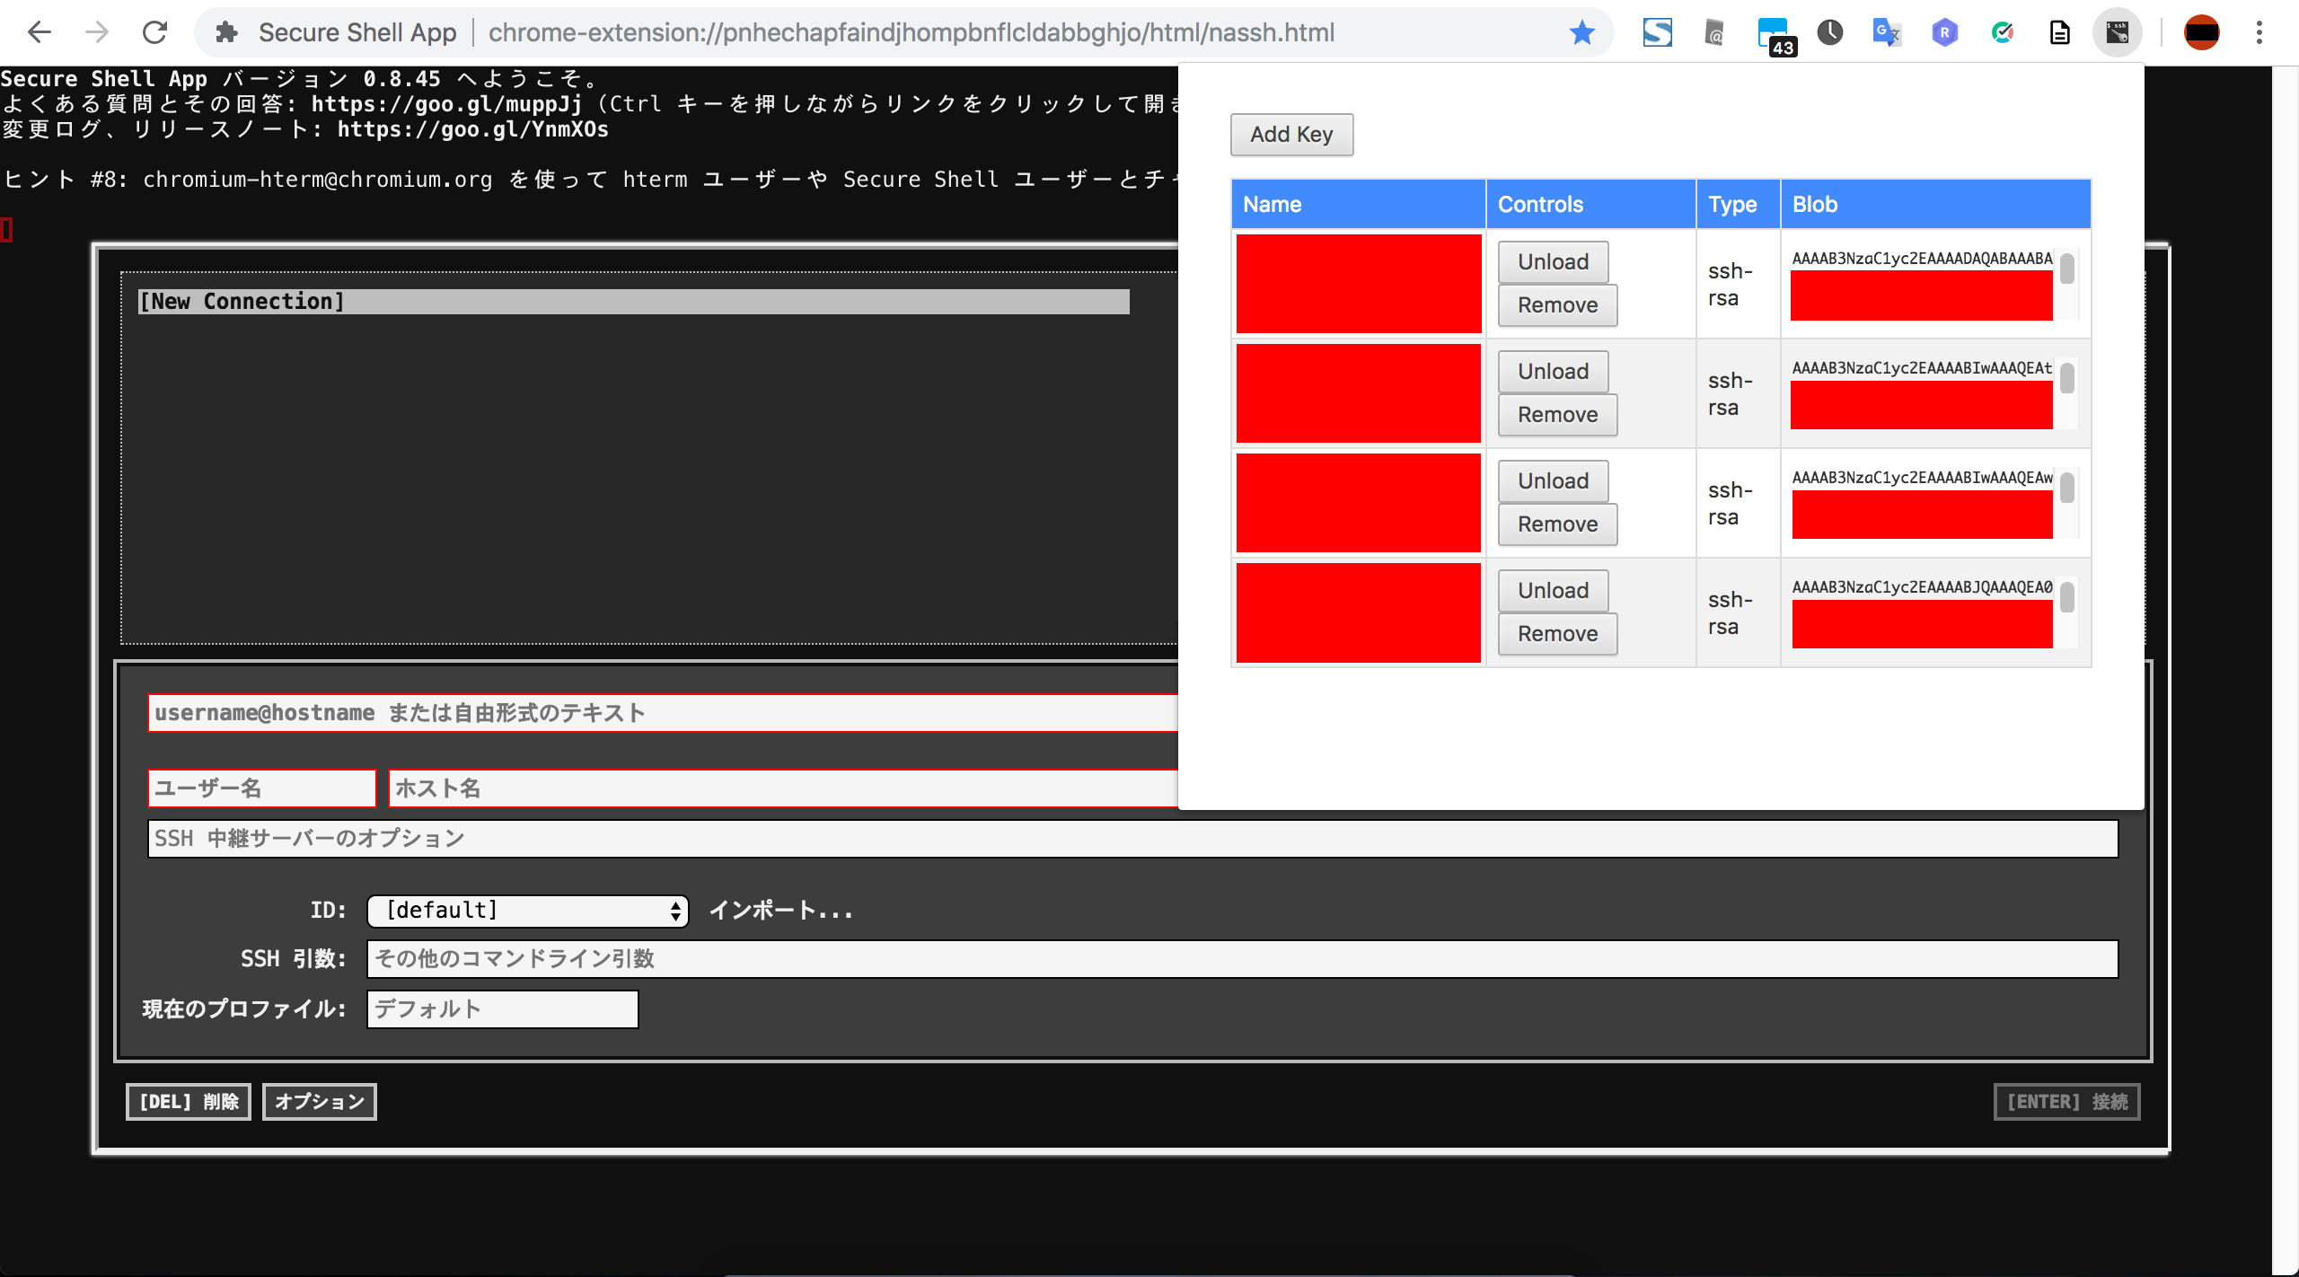The image size is (2299, 1277).
Task: Open the ID [default] dropdown
Action: pyautogui.click(x=527, y=910)
